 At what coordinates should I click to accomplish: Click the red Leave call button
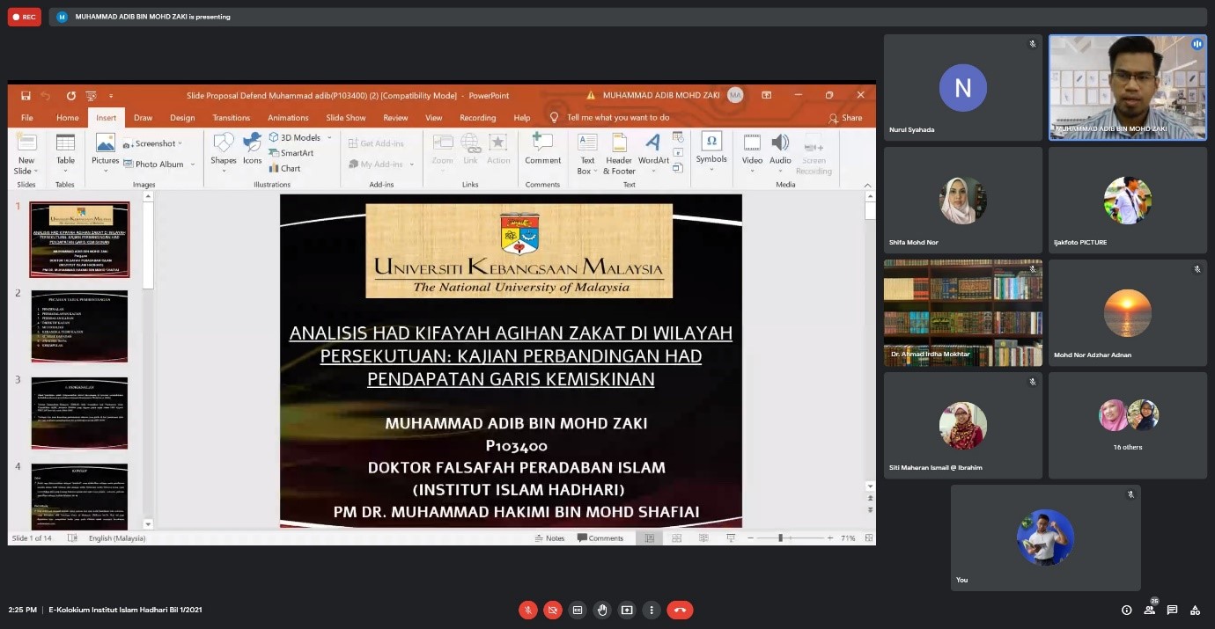pos(680,610)
